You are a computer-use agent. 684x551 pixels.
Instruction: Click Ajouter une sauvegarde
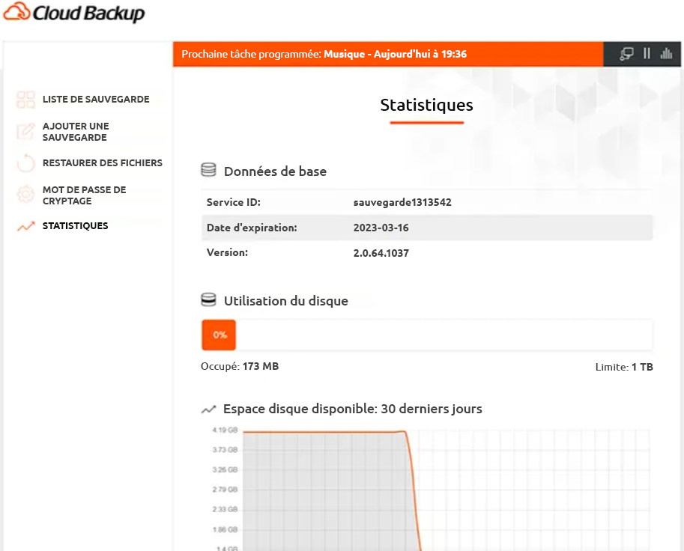77,132
